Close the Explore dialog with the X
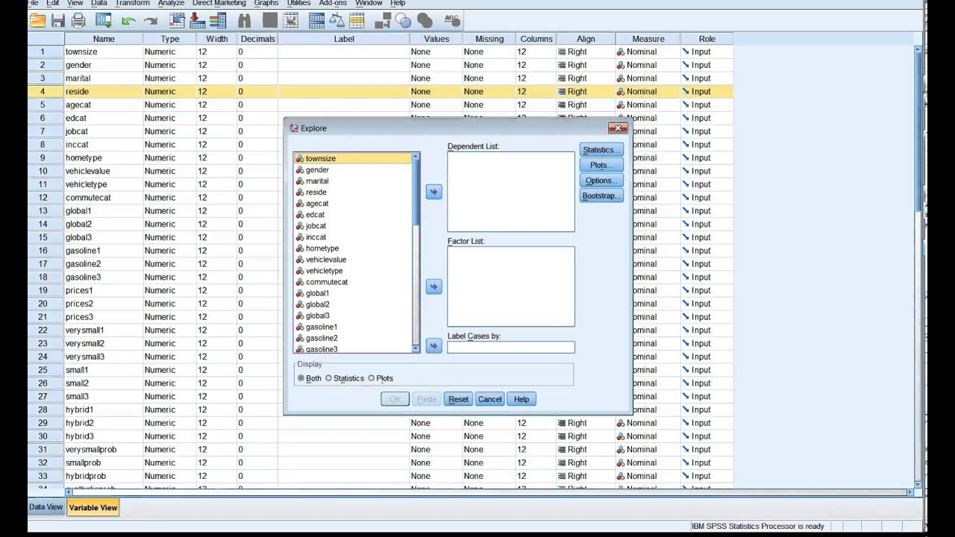Screen dimensions: 955x537 coord(618,128)
